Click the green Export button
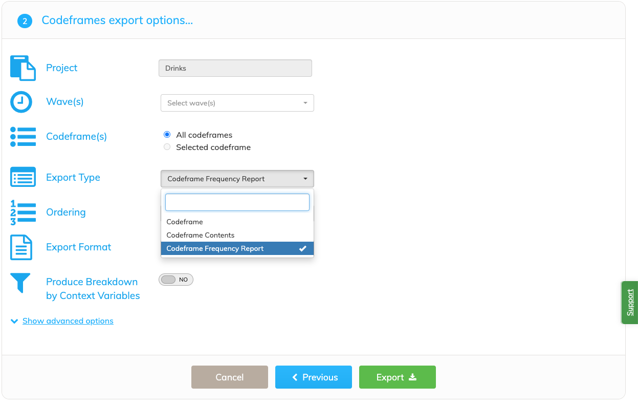Image resolution: width=638 pixels, height=405 pixels. tap(398, 377)
